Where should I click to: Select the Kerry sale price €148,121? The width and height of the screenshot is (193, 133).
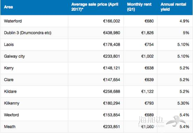click(112, 68)
